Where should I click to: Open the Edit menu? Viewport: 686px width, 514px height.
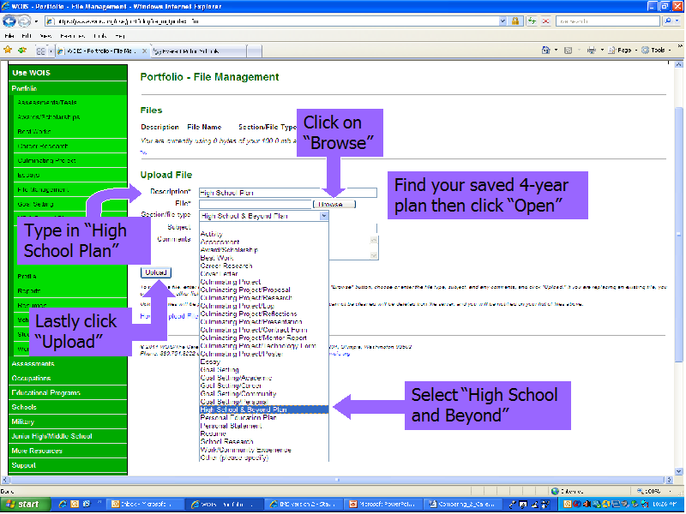27,36
